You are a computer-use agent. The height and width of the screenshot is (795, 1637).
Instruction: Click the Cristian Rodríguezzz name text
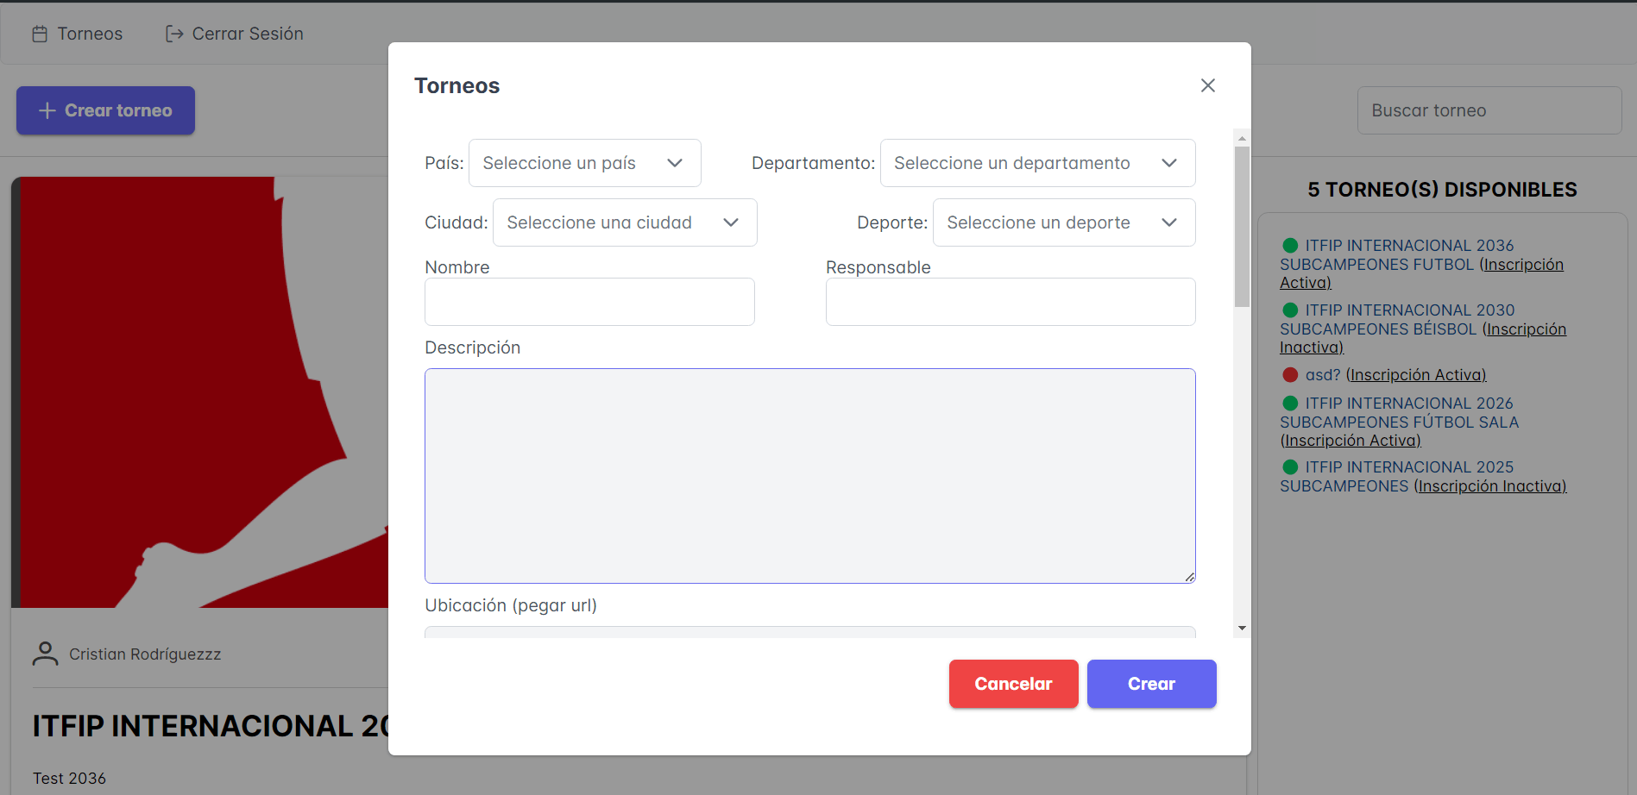coord(145,654)
